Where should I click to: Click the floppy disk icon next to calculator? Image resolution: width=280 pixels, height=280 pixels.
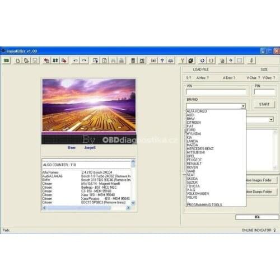tap(142, 60)
